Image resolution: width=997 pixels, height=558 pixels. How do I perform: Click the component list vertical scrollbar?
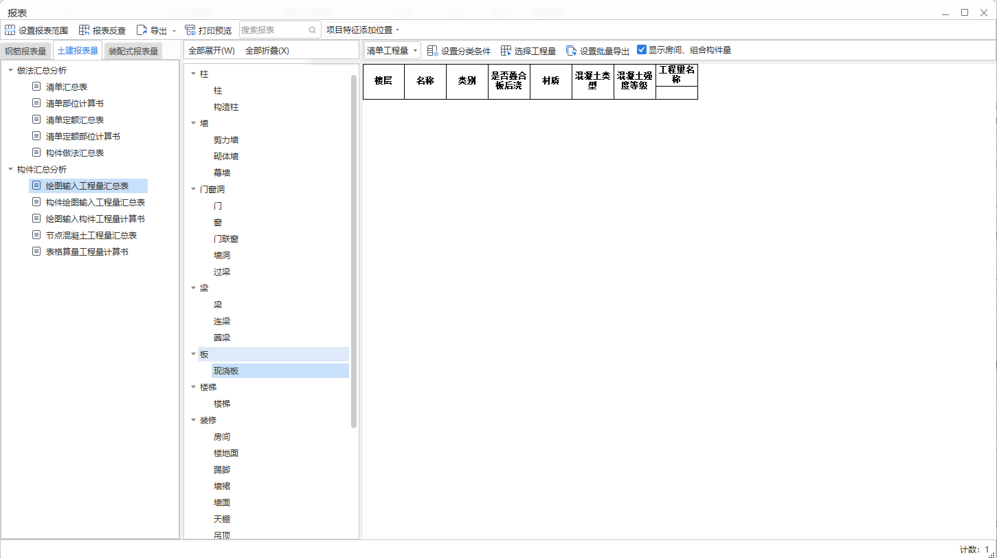[354, 251]
